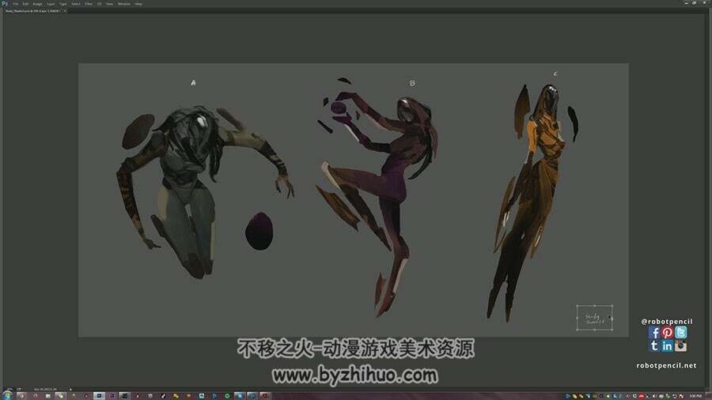Click the Windows Start orb
Screen dimensions: 712x400
tap(7, 396)
